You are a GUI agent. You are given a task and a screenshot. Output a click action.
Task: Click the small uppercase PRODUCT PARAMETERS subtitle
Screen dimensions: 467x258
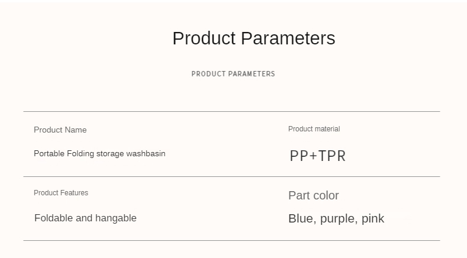(233, 74)
